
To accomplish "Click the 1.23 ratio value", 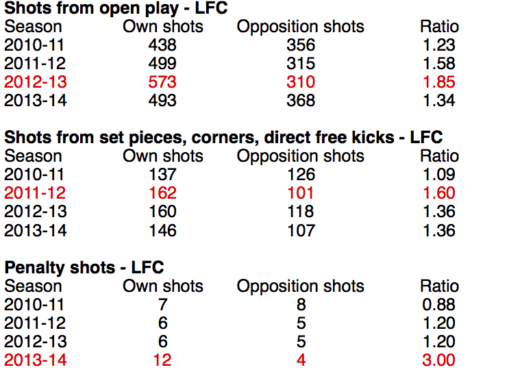I will 439,45.
